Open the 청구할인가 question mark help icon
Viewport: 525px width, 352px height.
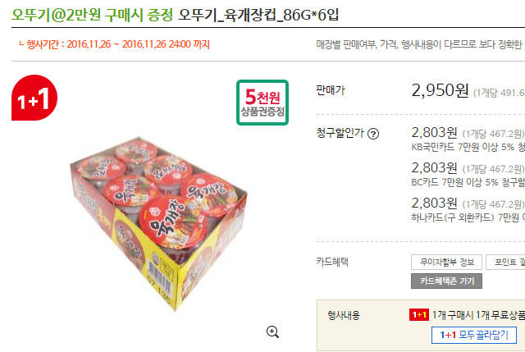[373, 134]
